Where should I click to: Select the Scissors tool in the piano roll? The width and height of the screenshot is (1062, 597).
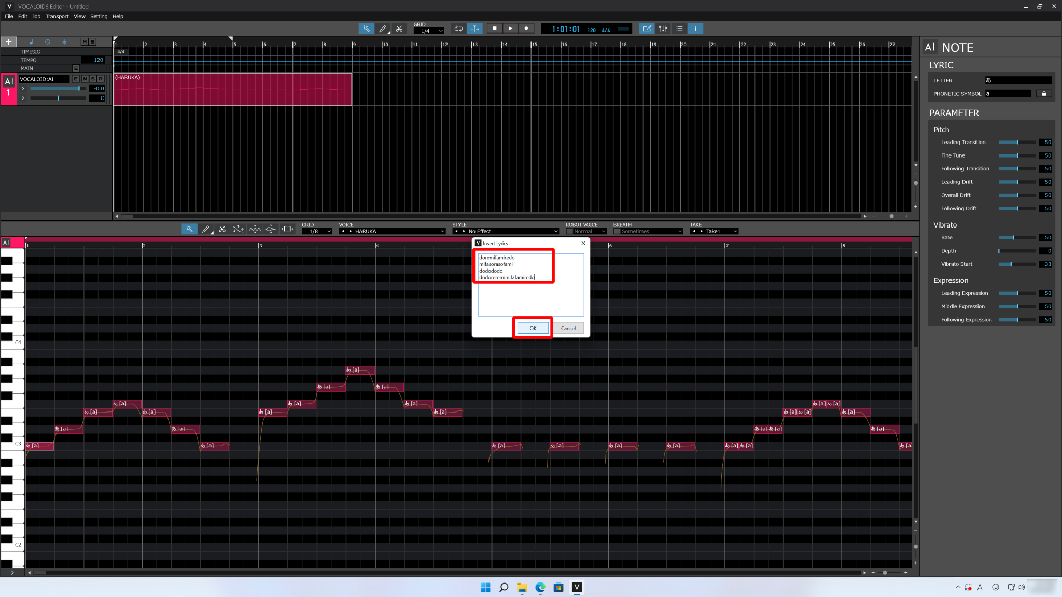[222, 229]
